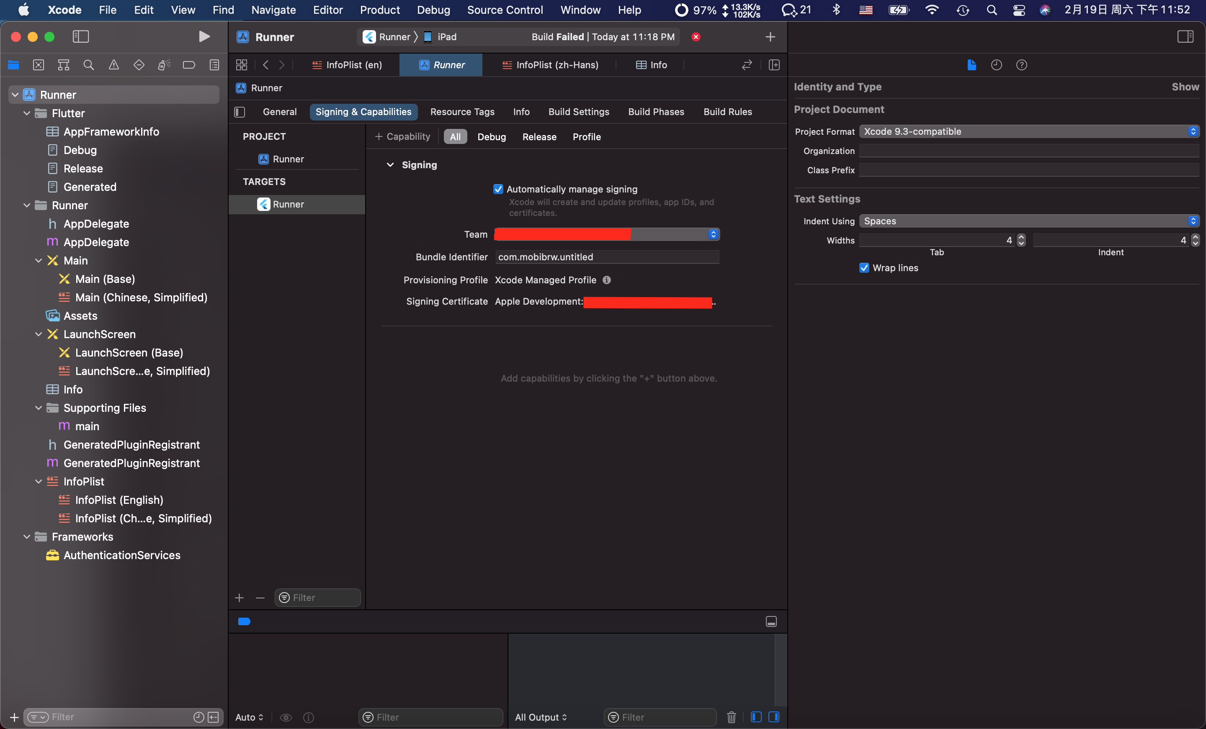Toggle the blue breakpoints activation button
1206x729 pixels.
tap(244, 622)
